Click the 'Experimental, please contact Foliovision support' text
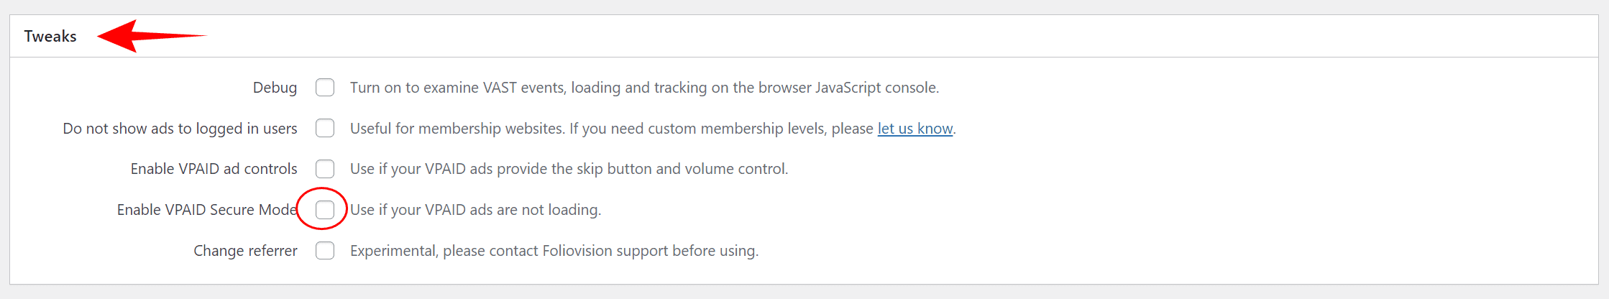The image size is (1609, 299). (554, 251)
